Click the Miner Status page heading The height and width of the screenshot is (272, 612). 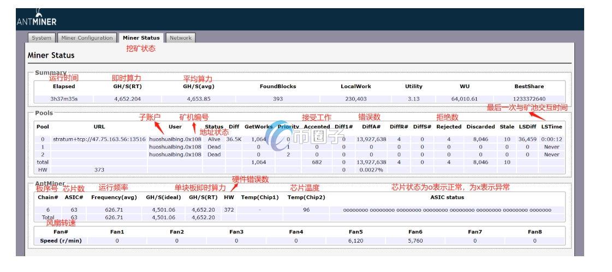click(x=51, y=55)
